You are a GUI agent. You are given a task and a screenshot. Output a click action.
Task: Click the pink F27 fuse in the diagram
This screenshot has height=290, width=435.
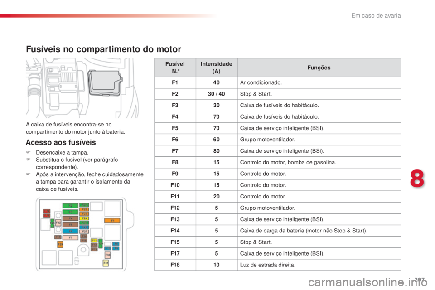[84, 232]
